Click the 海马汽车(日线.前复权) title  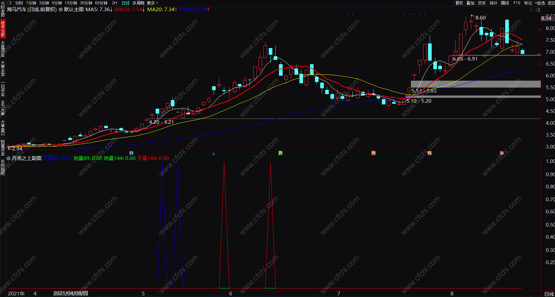[x=32, y=10]
